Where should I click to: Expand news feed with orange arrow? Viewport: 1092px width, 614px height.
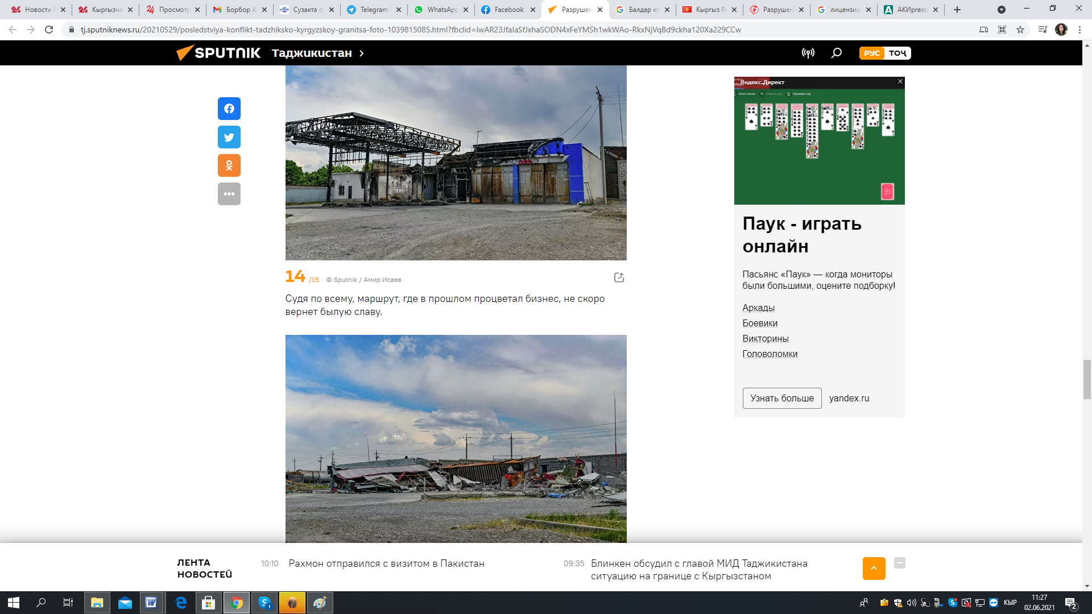pos(874,569)
